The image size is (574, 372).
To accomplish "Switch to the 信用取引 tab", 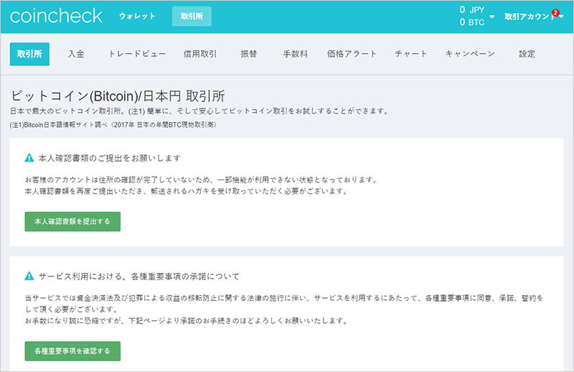I will coord(200,54).
